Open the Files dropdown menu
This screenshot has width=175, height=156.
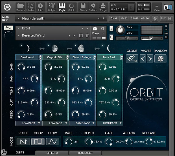pos(83,7)
